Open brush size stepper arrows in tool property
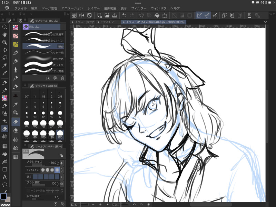The height and width of the screenshot is (207, 276). [58, 163]
